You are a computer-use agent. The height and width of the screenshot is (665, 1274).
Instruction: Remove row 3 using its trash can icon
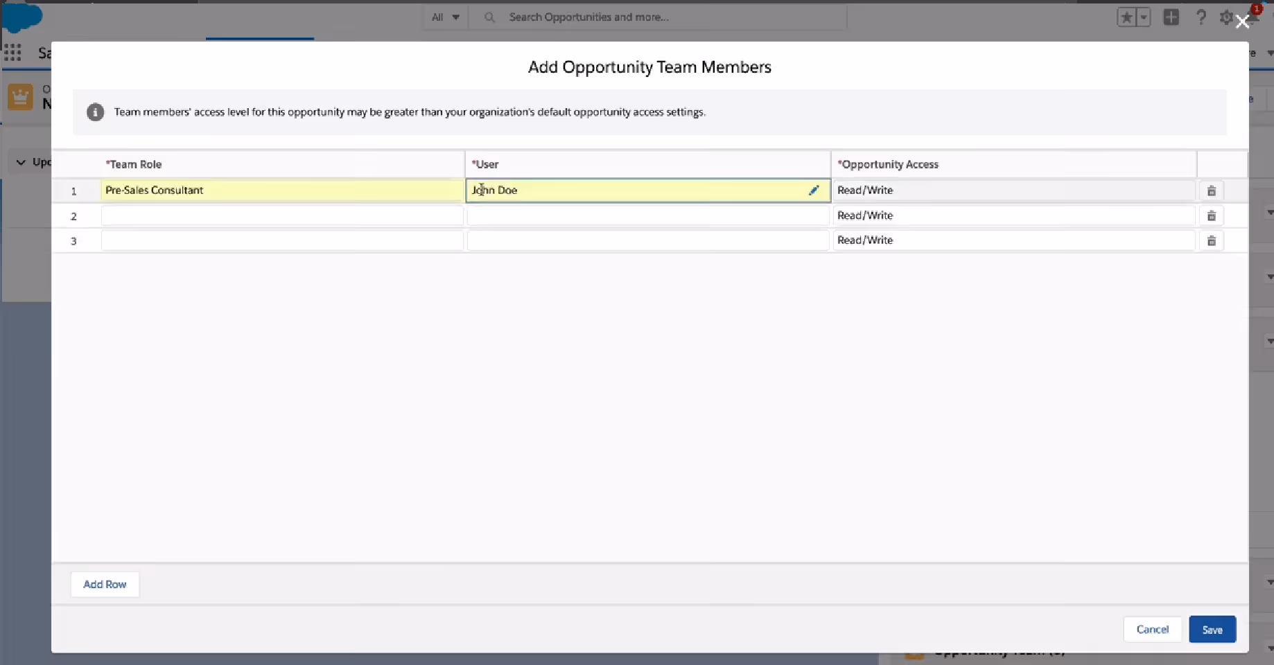coord(1212,240)
